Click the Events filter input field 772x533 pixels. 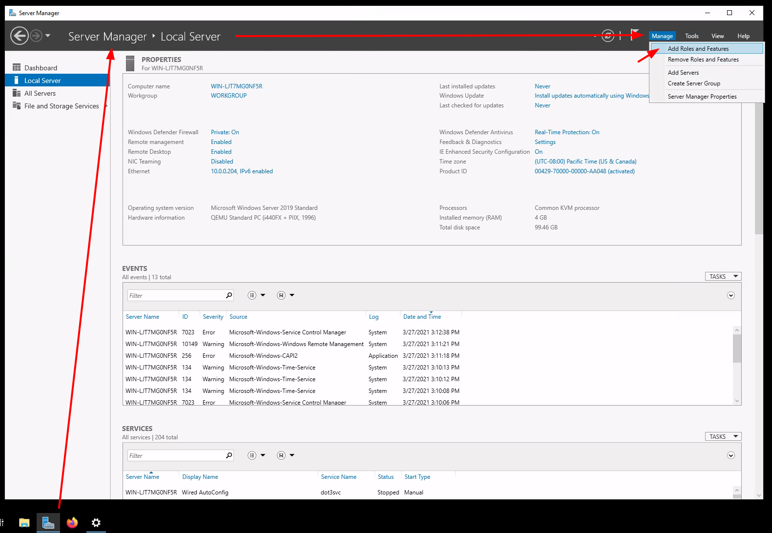(x=176, y=295)
